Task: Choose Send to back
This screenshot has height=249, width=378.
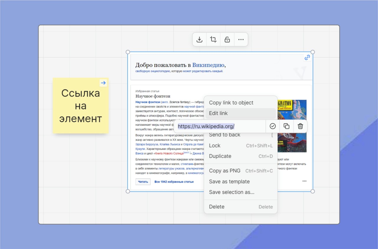Action: click(x=241, y=135)
